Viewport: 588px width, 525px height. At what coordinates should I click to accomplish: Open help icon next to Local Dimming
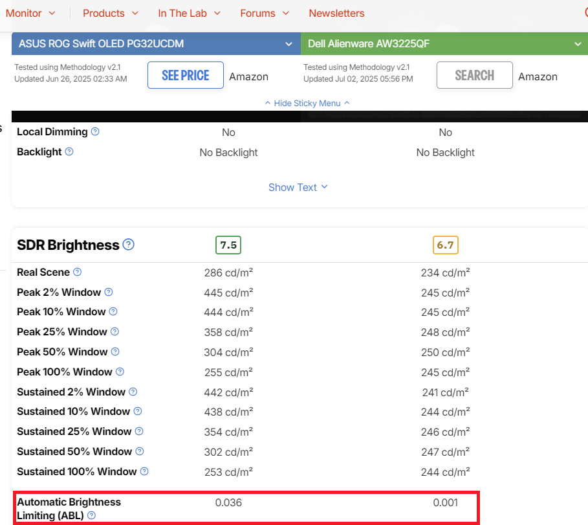(95, 131)
